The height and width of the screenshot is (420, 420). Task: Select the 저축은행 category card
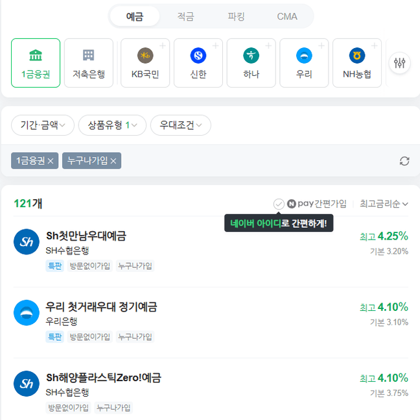tap(89, 63)
